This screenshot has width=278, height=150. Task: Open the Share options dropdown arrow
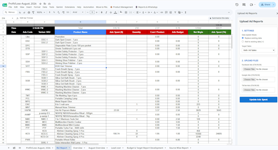point(274,5)
